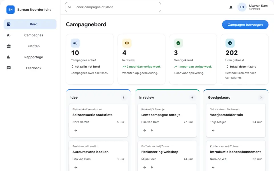Open the Auteursavond boeken card title

tap(90, 152)
